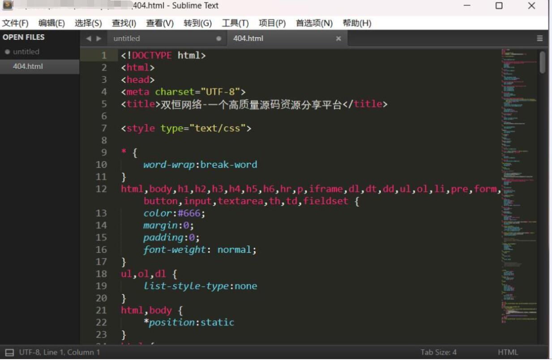
Task: Click the meta charset="UTF-8" line
Action: pos(184,92)
